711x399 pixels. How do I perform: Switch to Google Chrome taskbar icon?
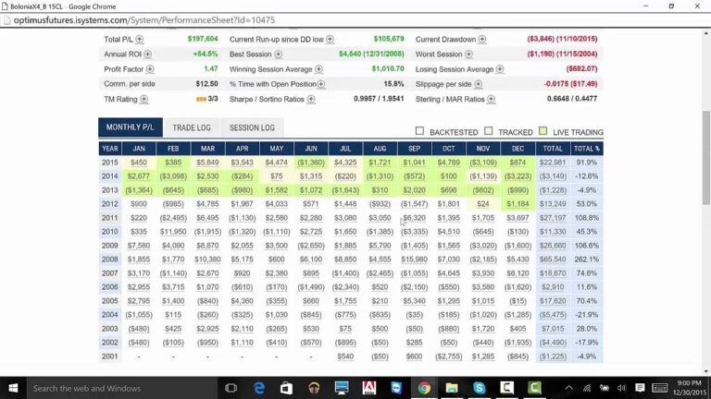click(x=424, y=388)
